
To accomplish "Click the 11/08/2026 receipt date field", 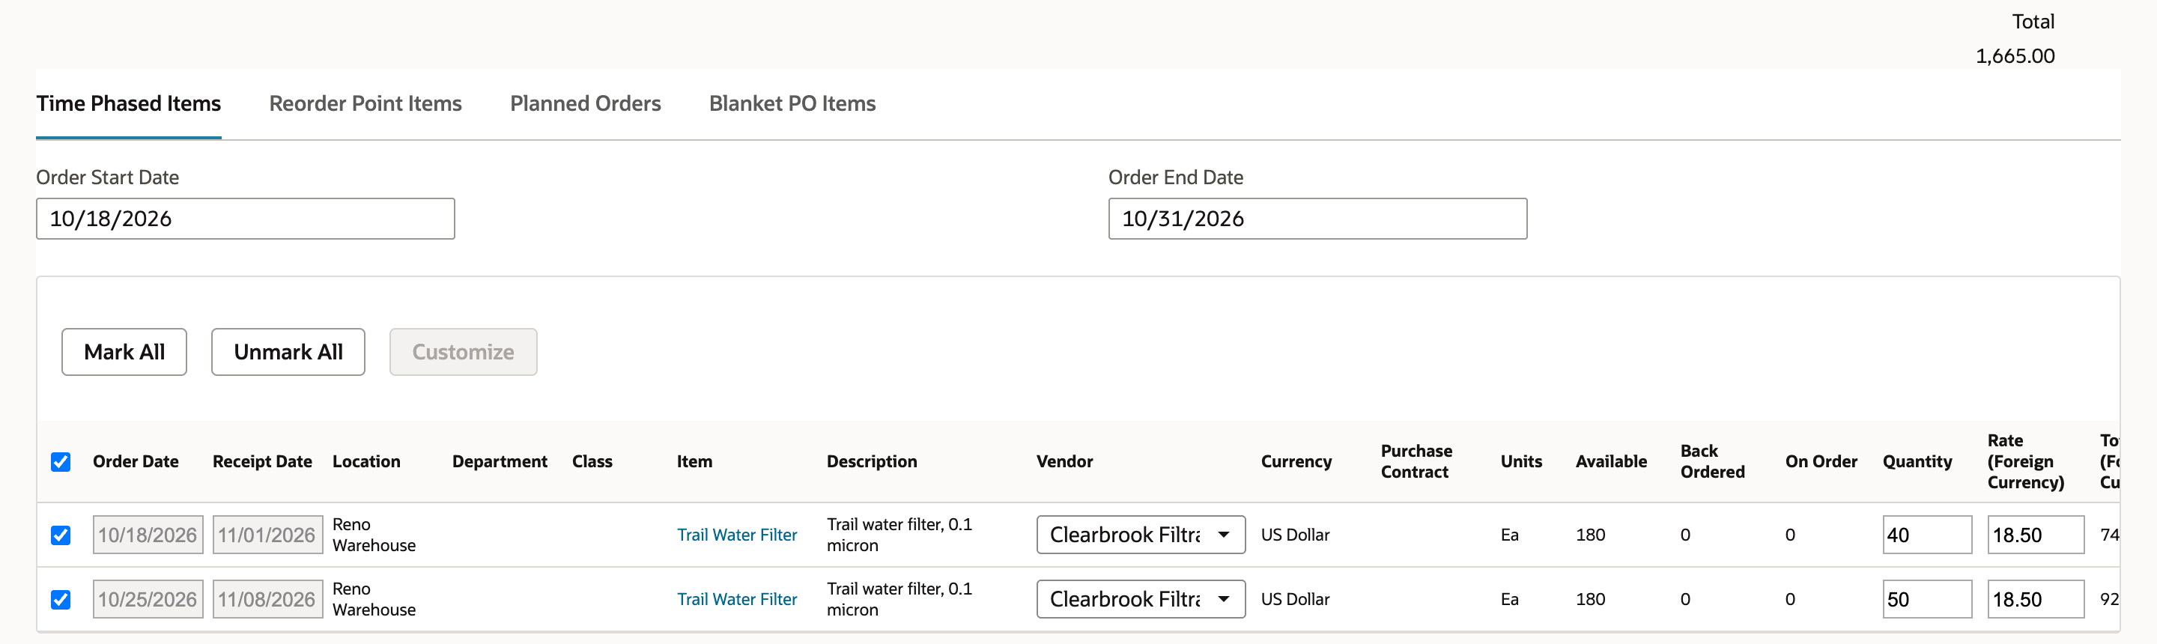I will click(267, 599).
